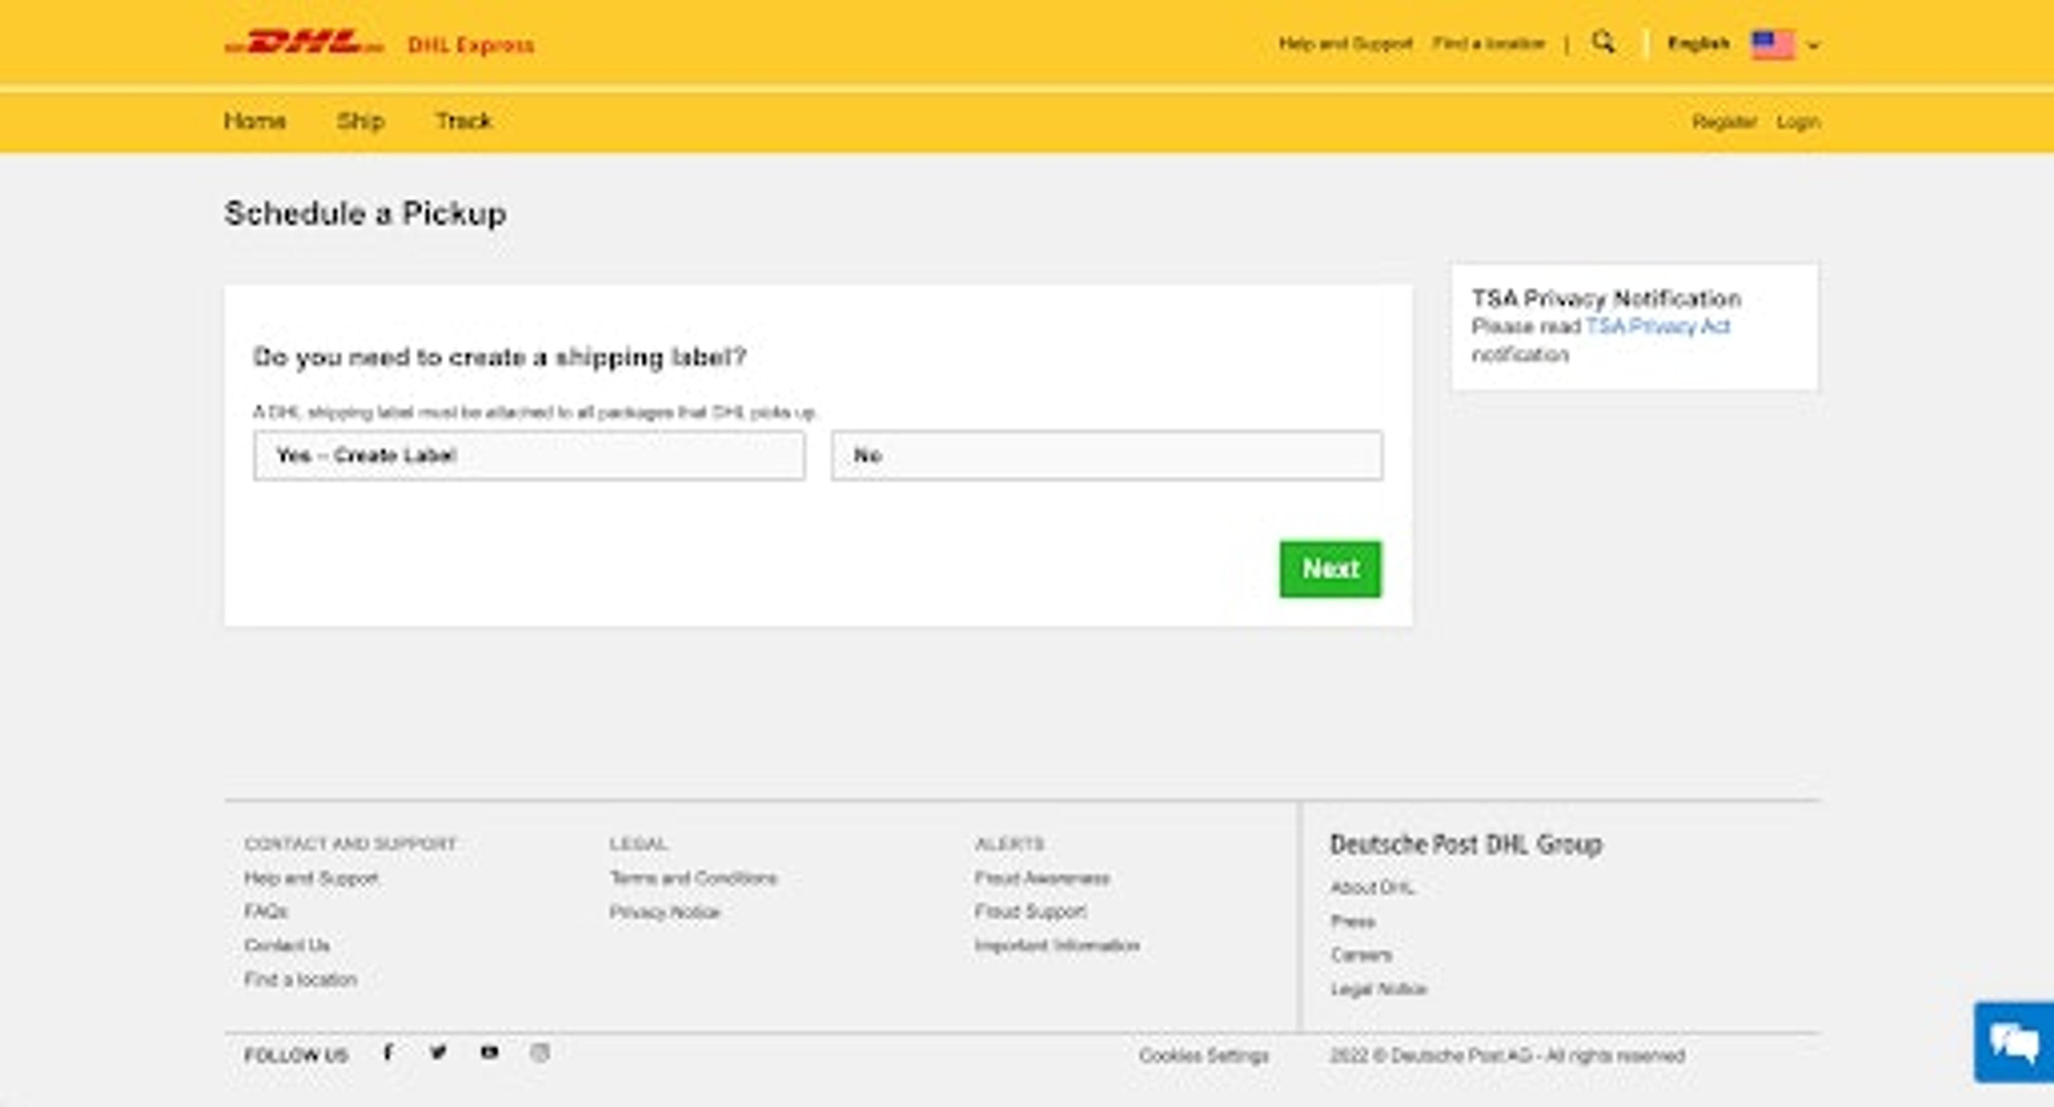
Task: Select the No label option
Action: [1107, 456]
